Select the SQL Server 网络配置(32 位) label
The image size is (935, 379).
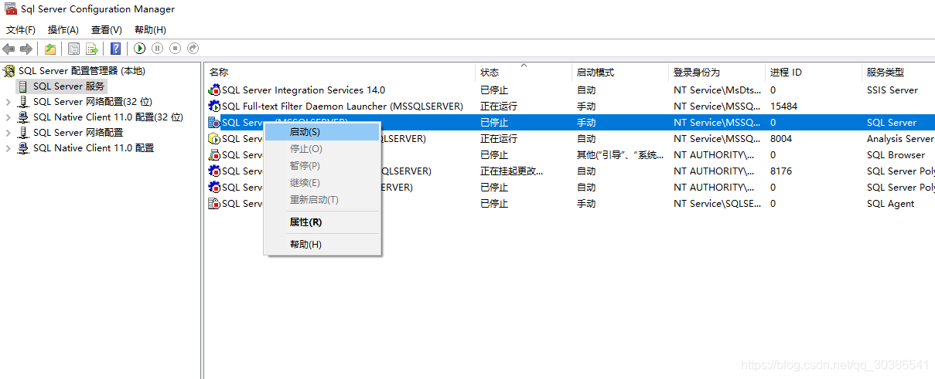pos(93,102)
